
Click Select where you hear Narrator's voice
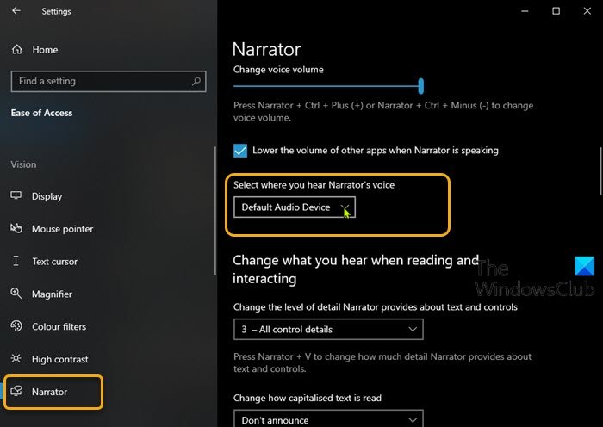click(314, 185)
